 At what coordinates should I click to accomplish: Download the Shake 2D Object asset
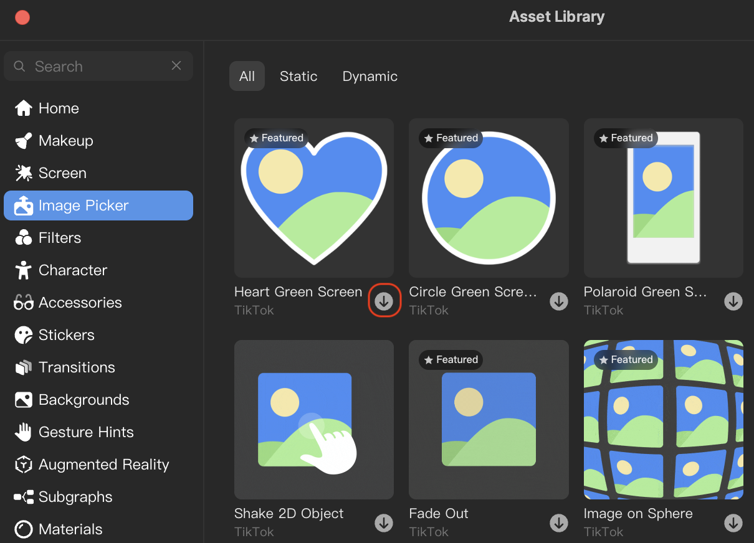click(384, 523)
